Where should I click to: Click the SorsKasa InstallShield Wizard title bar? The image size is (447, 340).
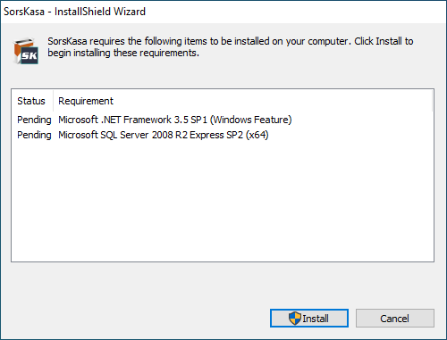[x=223, y=12]
